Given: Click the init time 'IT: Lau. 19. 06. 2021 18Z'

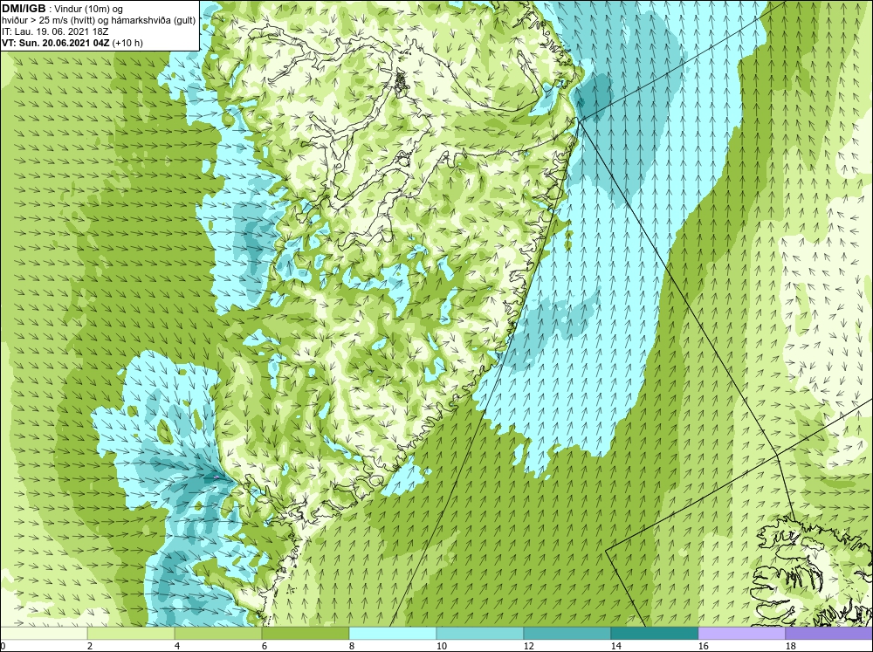Looking at the screenshot, I should [55, 31].
